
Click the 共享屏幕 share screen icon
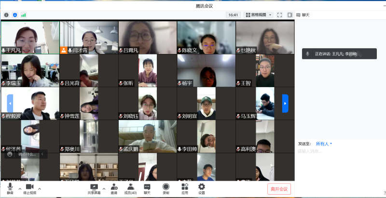click(94, 188)
